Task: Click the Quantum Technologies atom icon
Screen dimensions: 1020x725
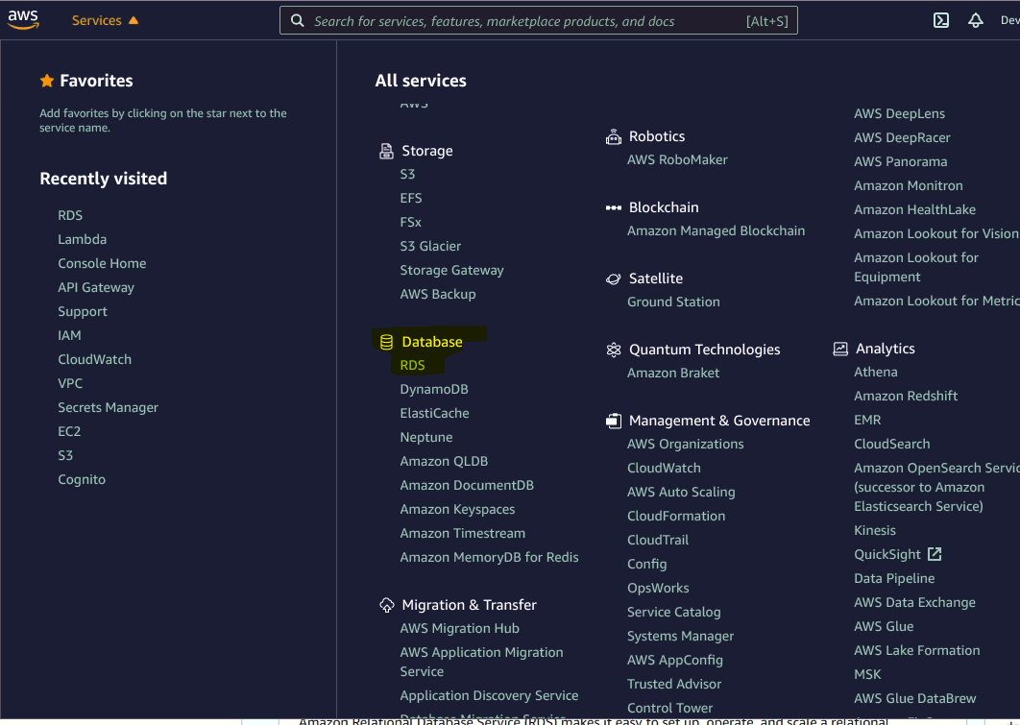Action: [x=613, y=350]
